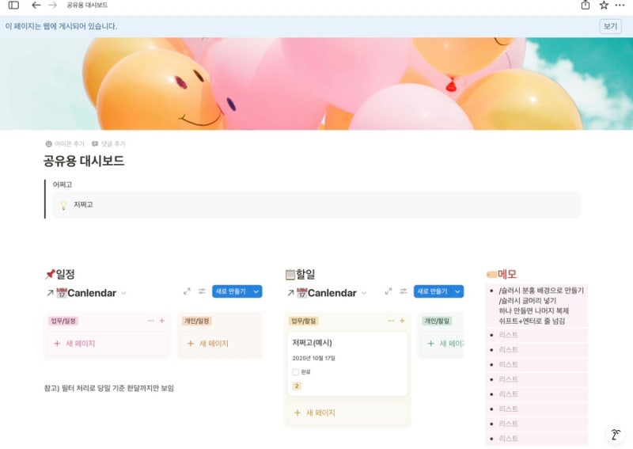Click memo line 쉬프트+엔터로 줄 넘김
This screenshot has height=449, width=633.
(x=532, y=321)
